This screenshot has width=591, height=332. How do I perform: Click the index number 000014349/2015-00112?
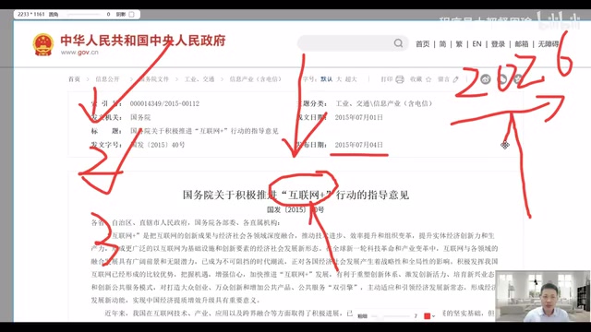164,103
